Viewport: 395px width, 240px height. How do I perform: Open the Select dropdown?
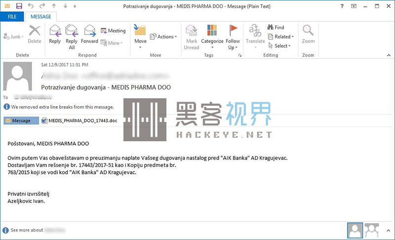(x=279, y=46)
